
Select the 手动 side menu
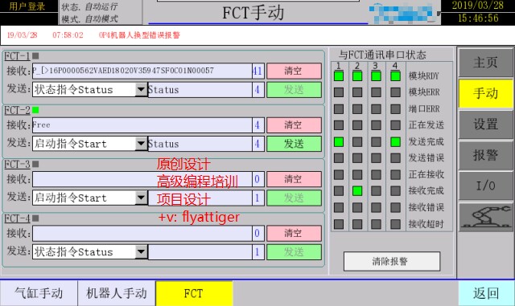[485, 93]
